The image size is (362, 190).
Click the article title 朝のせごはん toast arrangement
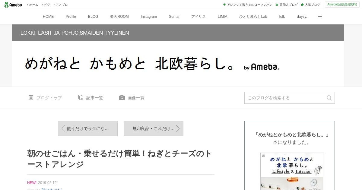119,159
